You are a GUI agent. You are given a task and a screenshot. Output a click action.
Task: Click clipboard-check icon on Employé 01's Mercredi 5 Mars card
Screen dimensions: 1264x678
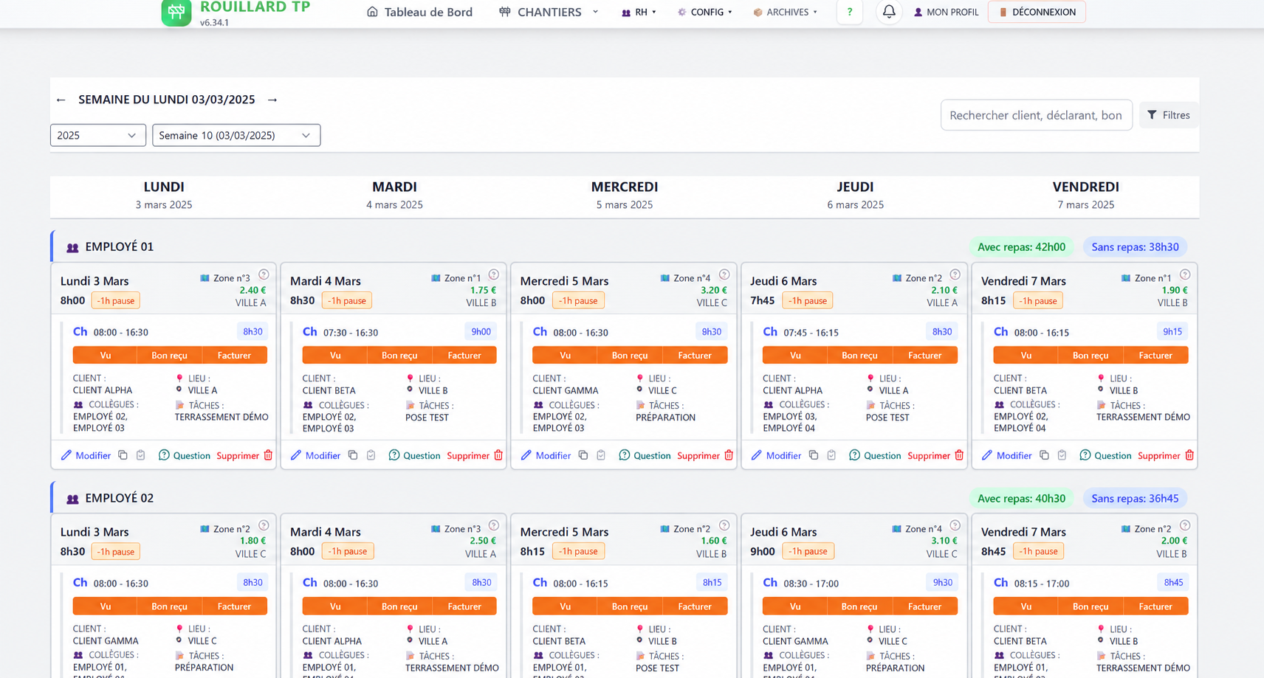pyautogui.click(x=602, y=455)
